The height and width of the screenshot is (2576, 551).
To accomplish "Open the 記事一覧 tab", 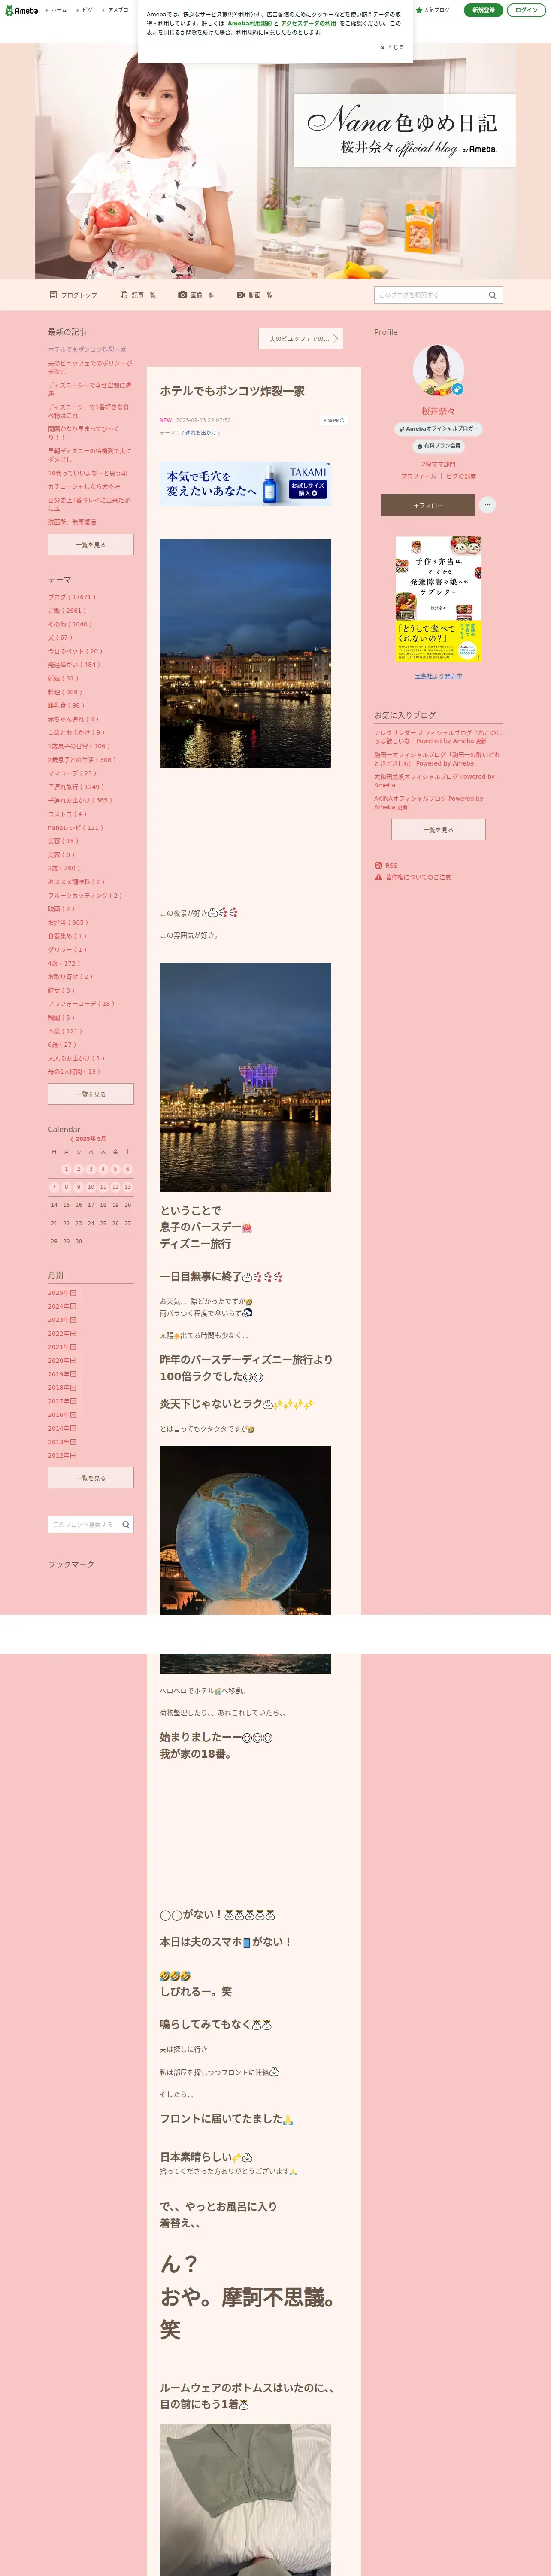I will [x=138, y=295].
